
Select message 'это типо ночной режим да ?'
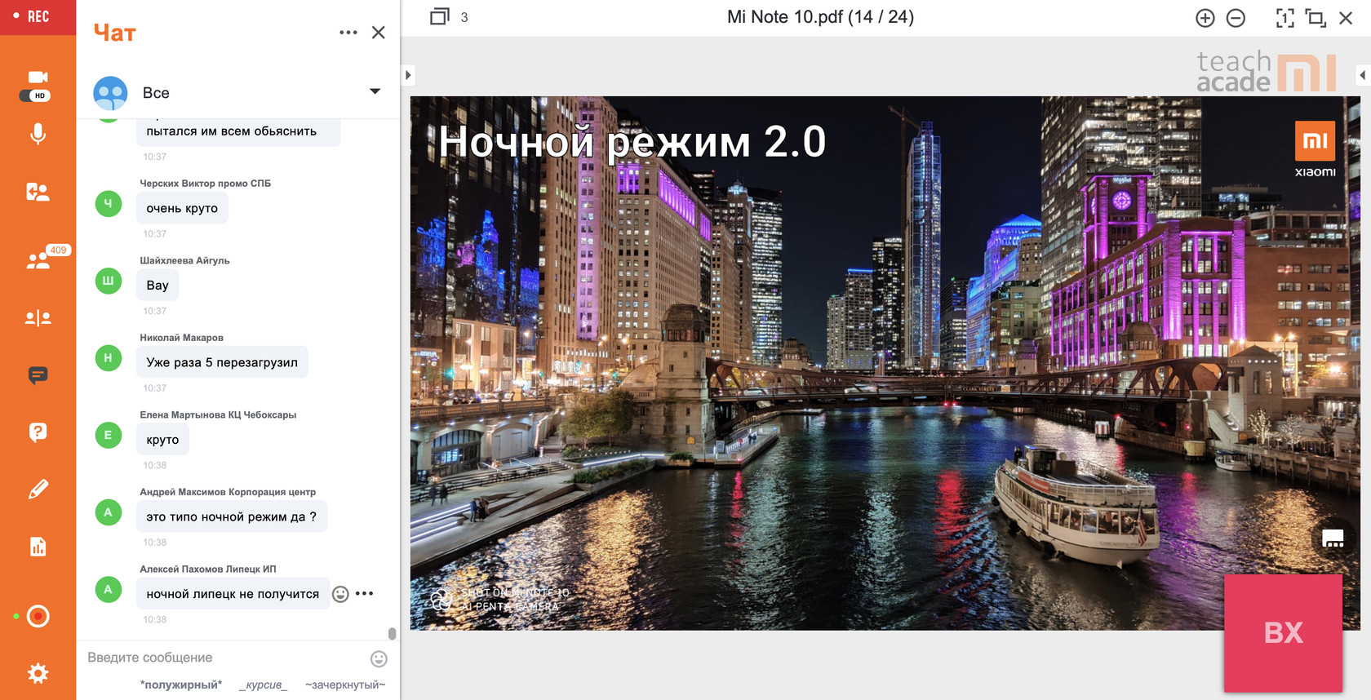pos(232,516)
